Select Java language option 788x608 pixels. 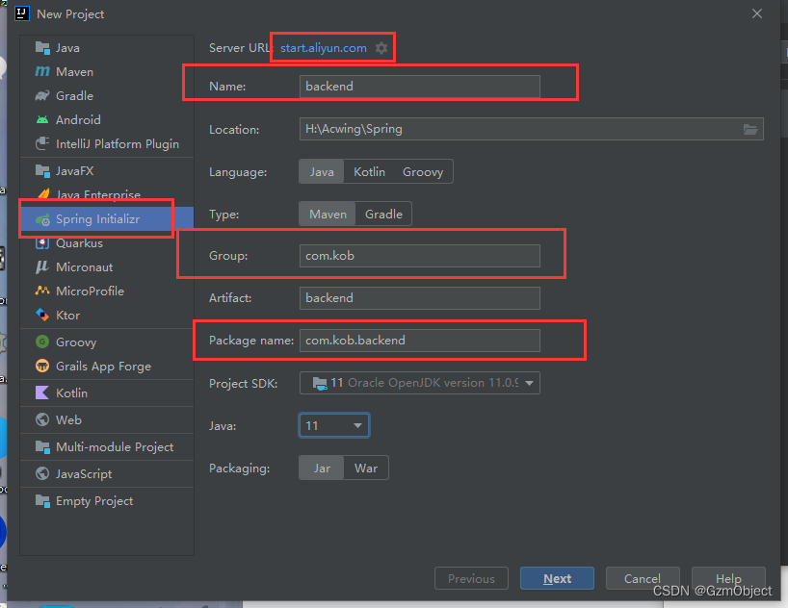point(322,171)
